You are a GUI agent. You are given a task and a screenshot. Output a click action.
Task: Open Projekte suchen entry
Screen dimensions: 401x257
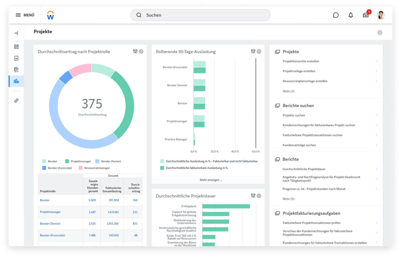294,115
